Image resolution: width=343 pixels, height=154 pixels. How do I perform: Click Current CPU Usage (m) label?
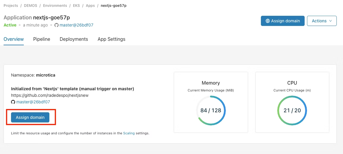pos(292,90)
